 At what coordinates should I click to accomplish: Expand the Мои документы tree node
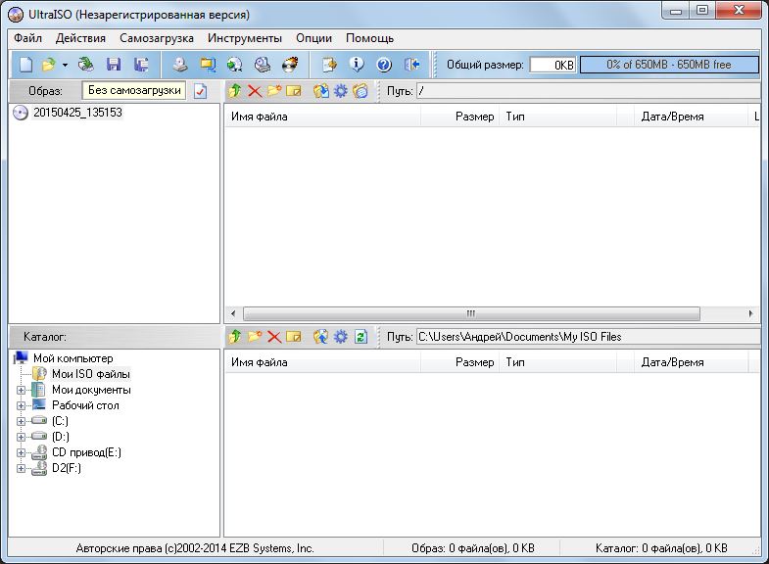pos(22,390)
